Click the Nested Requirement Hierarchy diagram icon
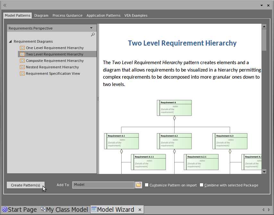 22,67
